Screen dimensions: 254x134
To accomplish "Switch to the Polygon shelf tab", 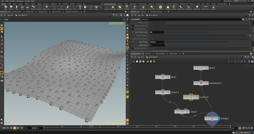I will click(x=20, y=4).
